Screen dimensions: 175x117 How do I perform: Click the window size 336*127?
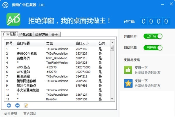pyautogui.click(x=81, y=95)
